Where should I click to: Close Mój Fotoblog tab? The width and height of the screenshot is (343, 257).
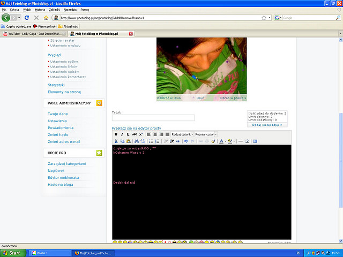131,34
